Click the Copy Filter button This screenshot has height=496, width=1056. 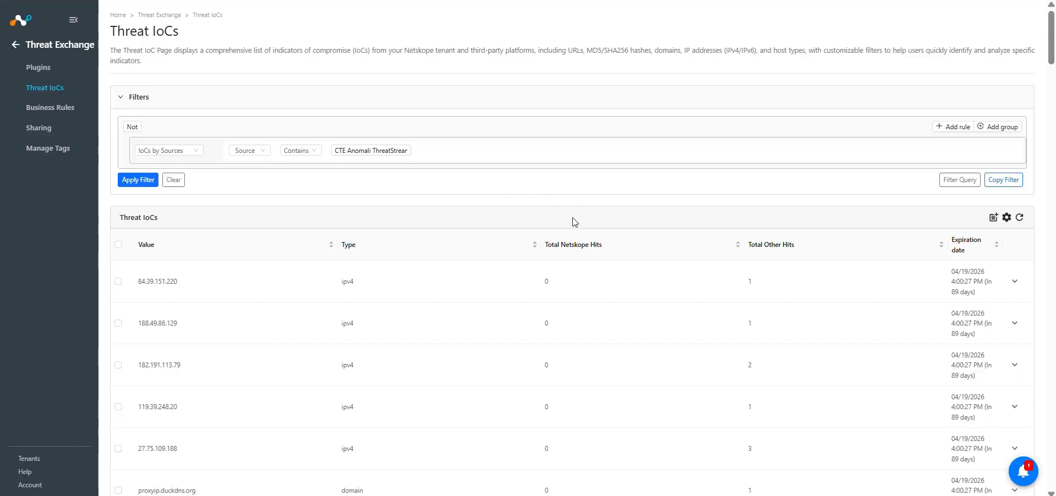1004,180
